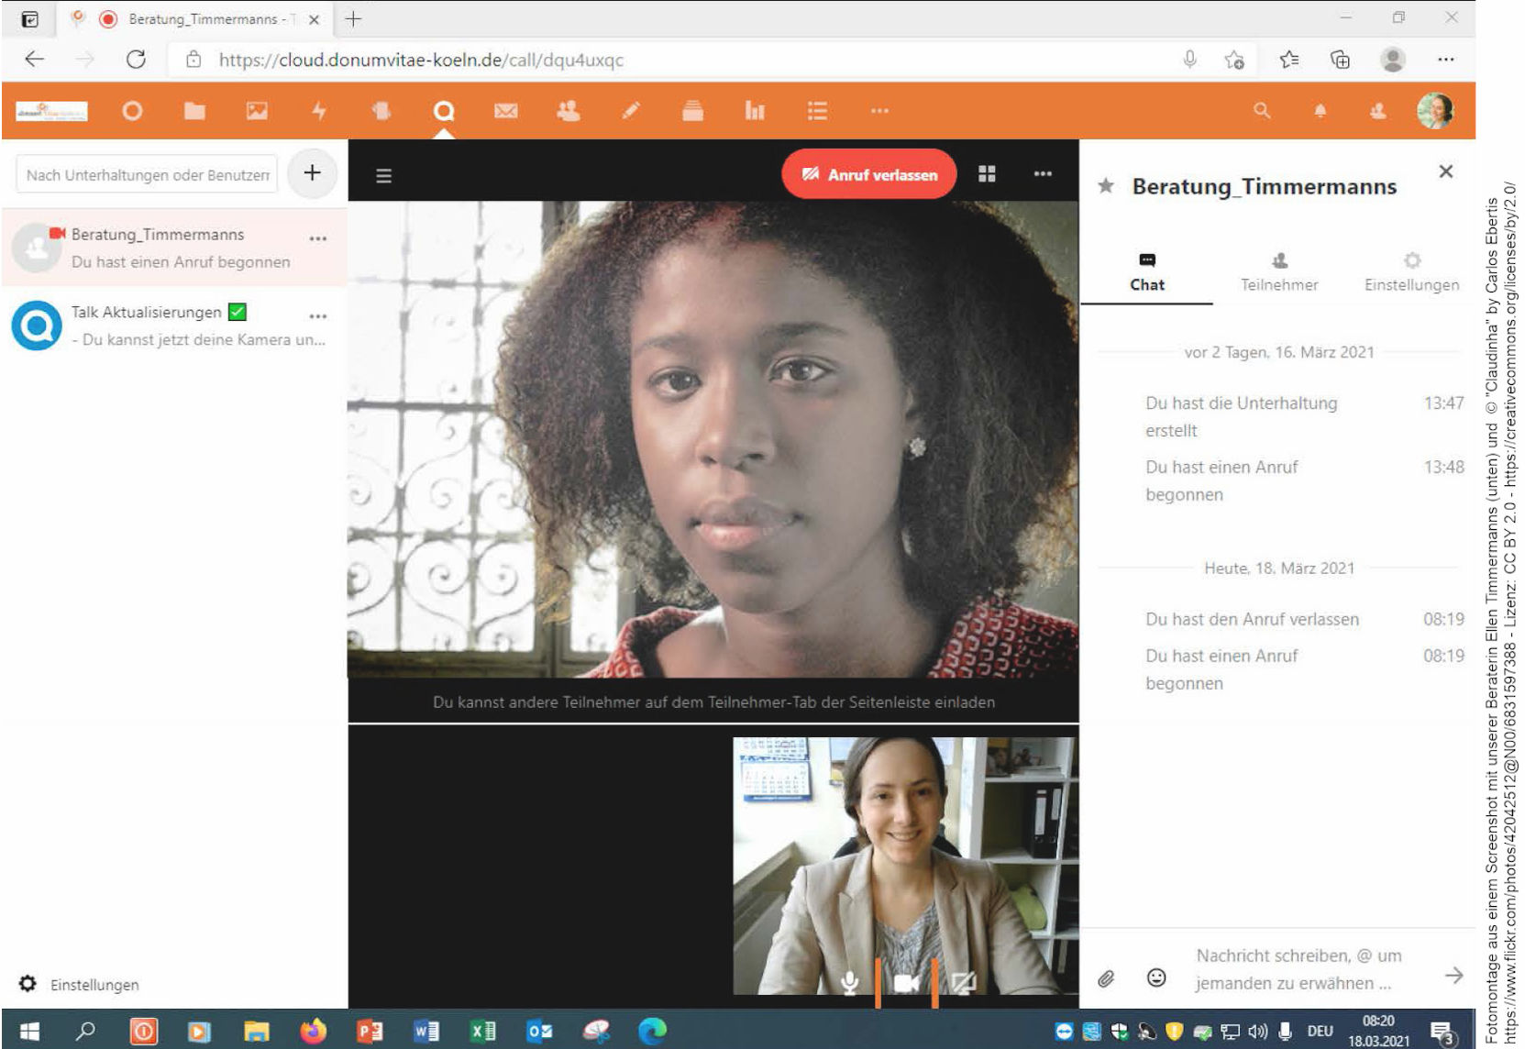The width and height of the screenshot is (1525, 1049).
Task: Open options for Talk Aktualisierungen conversation
Action: [318, 316]
